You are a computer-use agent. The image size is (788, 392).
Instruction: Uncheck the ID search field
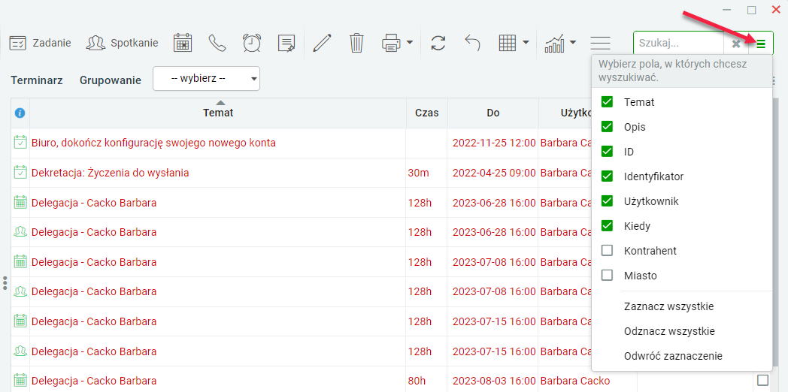click(607, 151)
